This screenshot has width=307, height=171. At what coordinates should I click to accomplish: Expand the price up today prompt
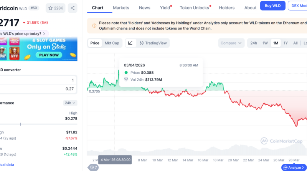pyautogui.click(x=24, y=33)
